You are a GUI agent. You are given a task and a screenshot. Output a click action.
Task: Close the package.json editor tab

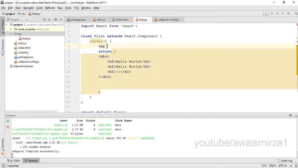88,20
